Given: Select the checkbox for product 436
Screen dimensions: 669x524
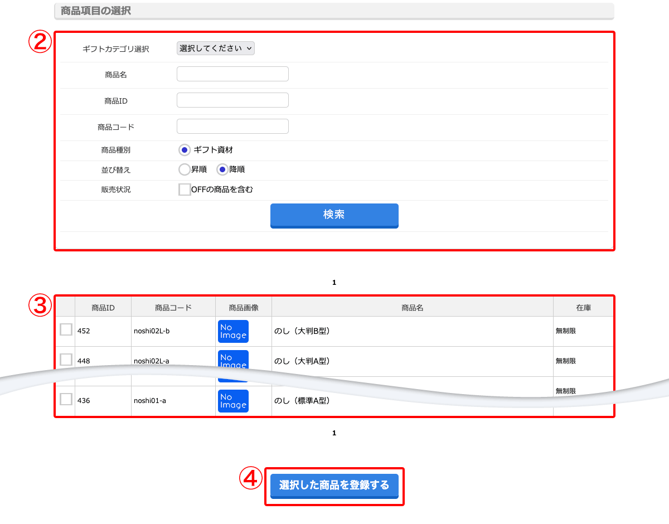Looking at the screenshot, I should 66,399.
